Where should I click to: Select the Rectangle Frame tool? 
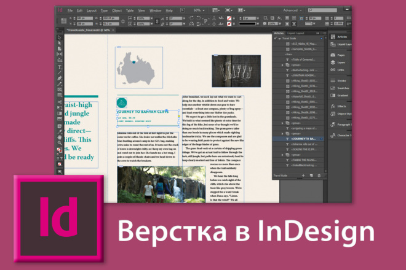pos(60,90)
